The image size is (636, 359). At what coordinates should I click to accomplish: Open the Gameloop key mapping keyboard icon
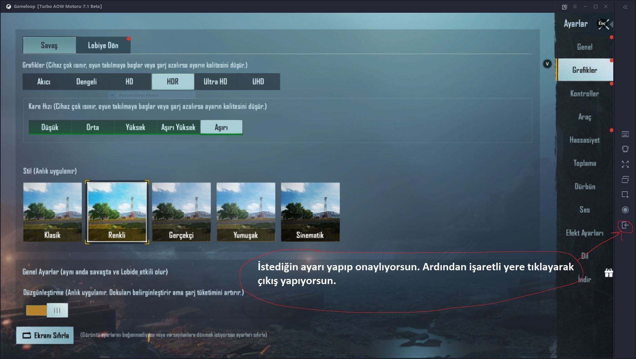(x=625, y=134)
